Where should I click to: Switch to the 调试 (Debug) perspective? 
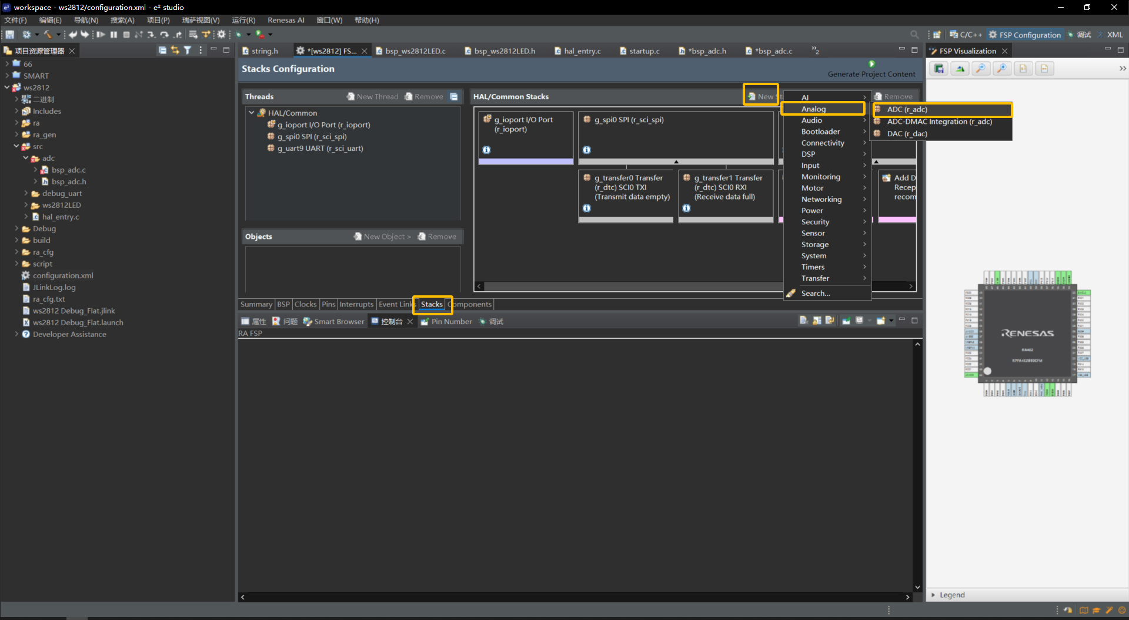pyautogui.click(x=1079, y=35)
